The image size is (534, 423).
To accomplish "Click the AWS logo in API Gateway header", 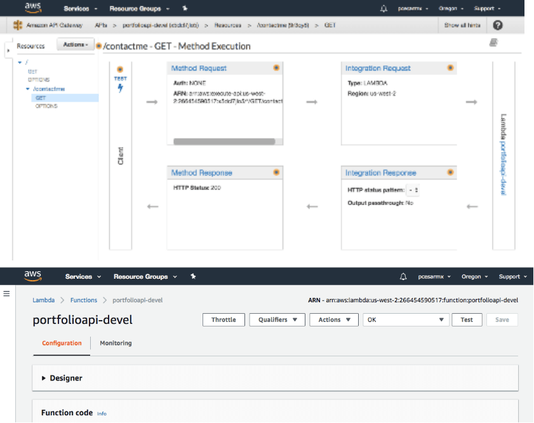I will (33, 8).
